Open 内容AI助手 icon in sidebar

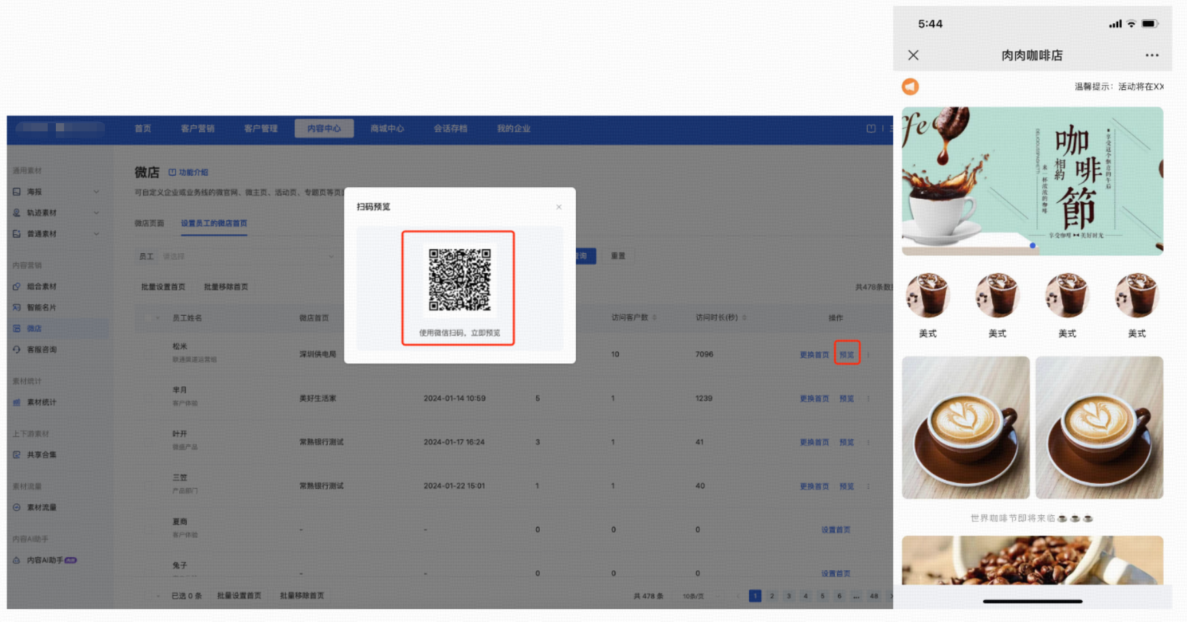click(x=17, y=560)
